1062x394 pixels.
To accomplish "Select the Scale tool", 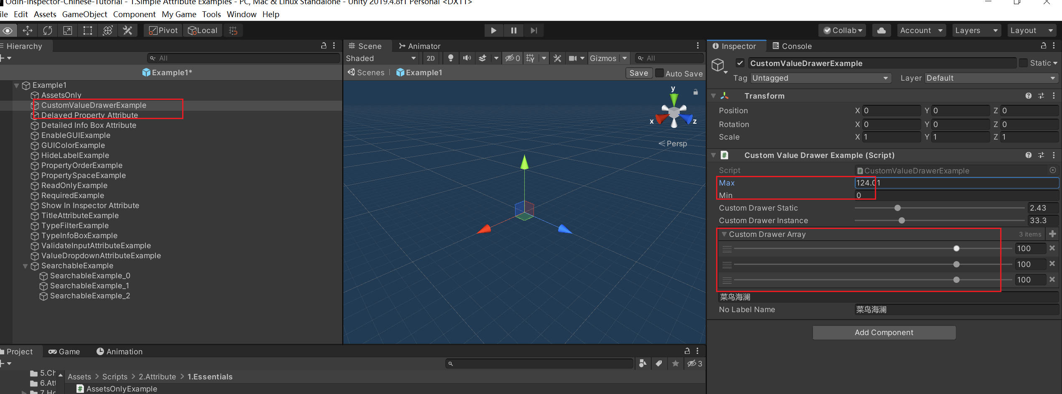I will pos(68,31).
